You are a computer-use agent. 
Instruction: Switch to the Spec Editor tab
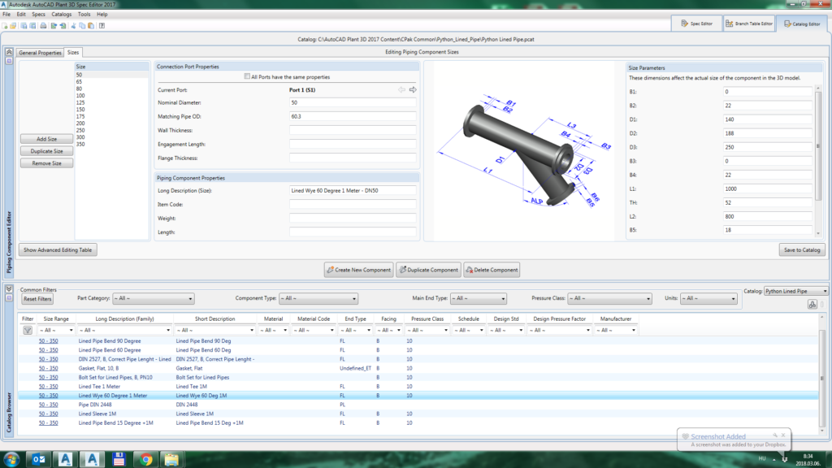696,24
